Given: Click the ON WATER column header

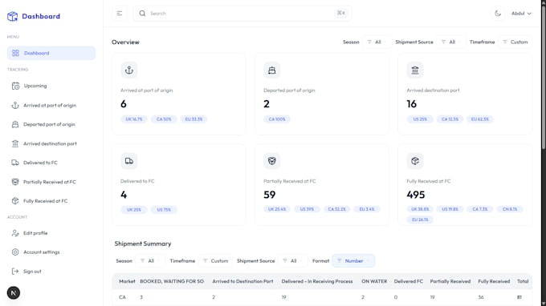Looking at the screenshot, I should pyautogui.click(x=374, y=281).
